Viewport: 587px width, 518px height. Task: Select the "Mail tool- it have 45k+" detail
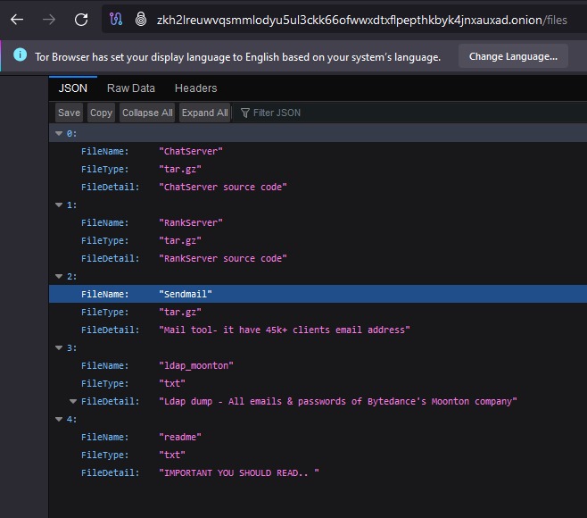pos(285,330)
